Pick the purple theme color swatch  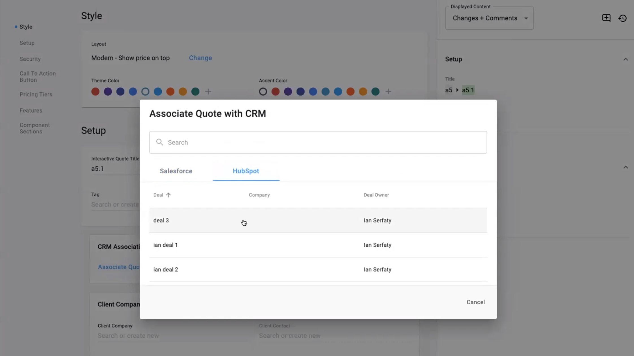[108, 91]
